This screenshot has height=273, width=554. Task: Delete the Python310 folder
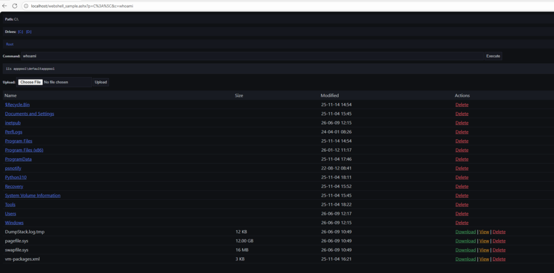pyautogui.click(x=462, y=177)
